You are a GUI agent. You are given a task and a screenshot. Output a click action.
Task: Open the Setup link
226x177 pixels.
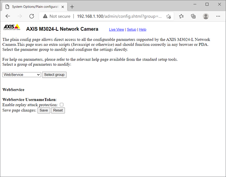pyautogui.click(x=132, y=29)
